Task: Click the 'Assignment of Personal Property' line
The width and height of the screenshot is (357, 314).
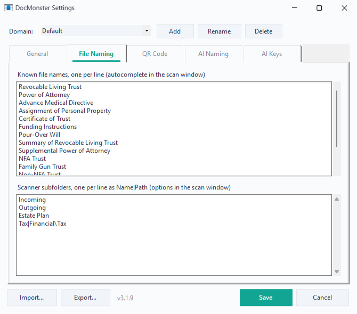Action: point(64,111)
